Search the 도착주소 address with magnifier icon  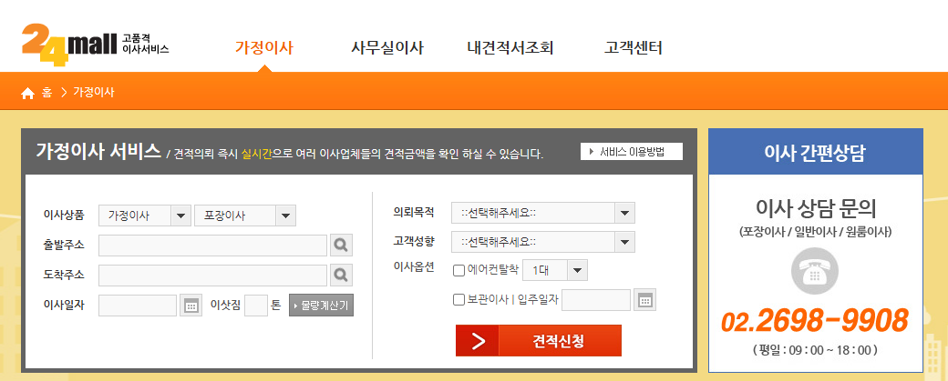[341, 275]
